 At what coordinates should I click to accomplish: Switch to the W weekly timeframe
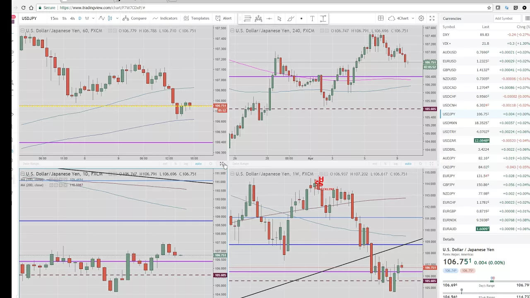[x=87, y=18]
